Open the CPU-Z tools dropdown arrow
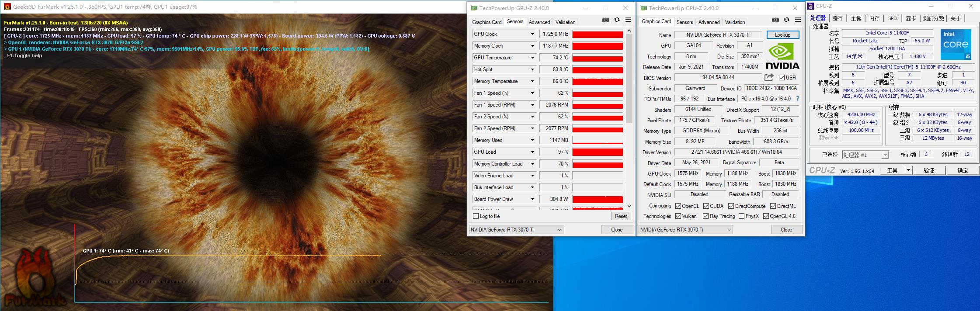The width and height of the screenshot is (980, 311). [x=908, y=170]
